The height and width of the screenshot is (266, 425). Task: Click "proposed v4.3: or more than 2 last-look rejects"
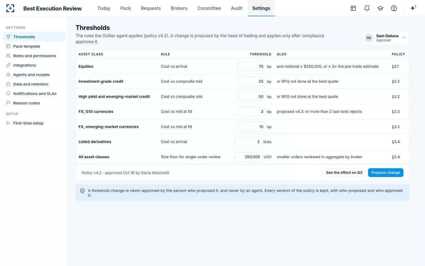tap(319, 112)
